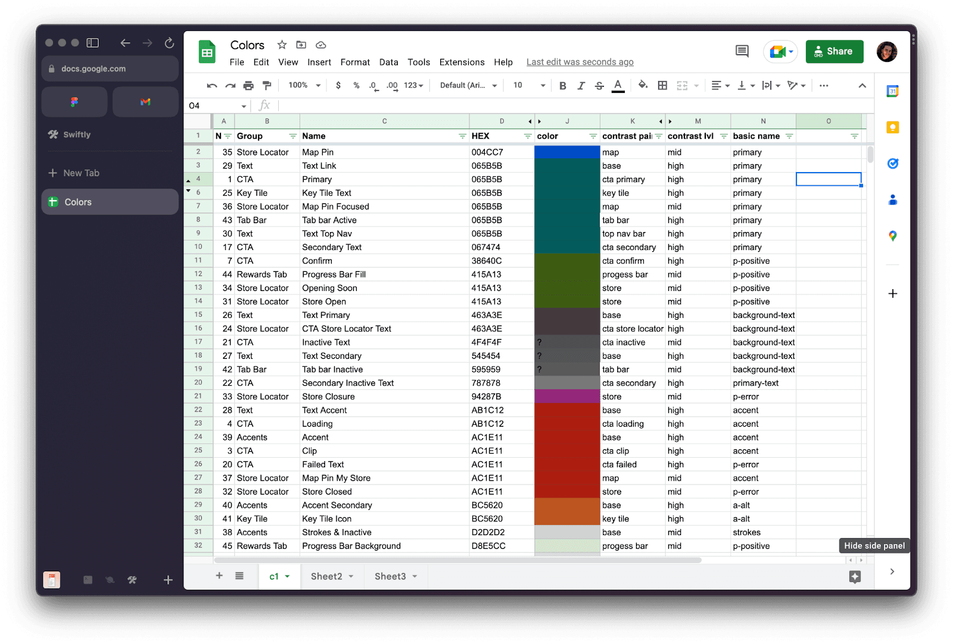
Task: Collapse the menus with the up chevron
Action: pos(862,86)
